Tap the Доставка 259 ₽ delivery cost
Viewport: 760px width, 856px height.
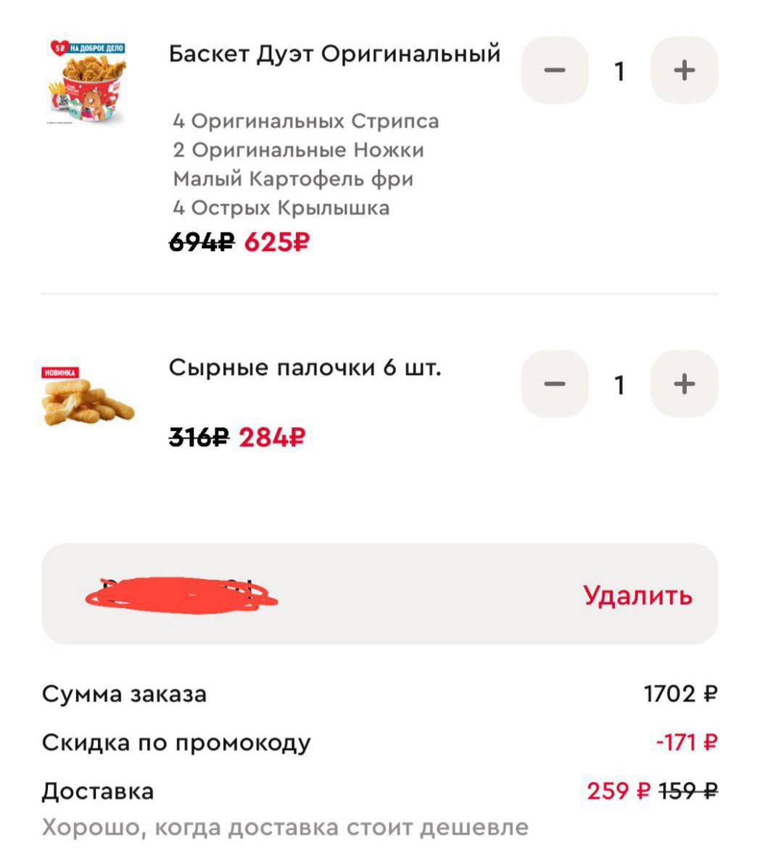[x=618, y=791]
